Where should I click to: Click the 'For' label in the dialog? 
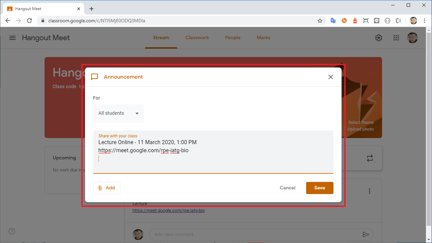[97, 98]
